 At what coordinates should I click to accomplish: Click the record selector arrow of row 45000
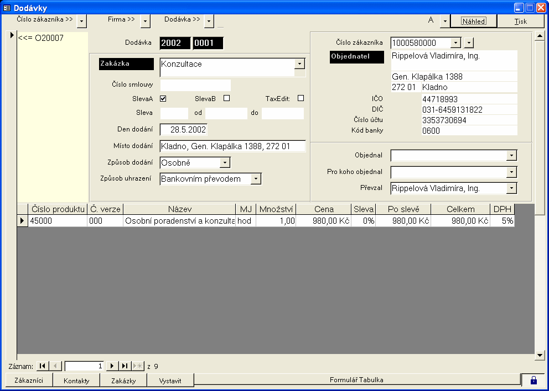pyautogui.click(x=22, y=221)
